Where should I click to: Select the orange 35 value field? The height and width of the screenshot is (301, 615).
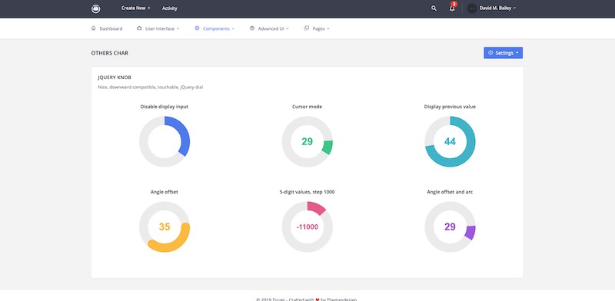165,227
